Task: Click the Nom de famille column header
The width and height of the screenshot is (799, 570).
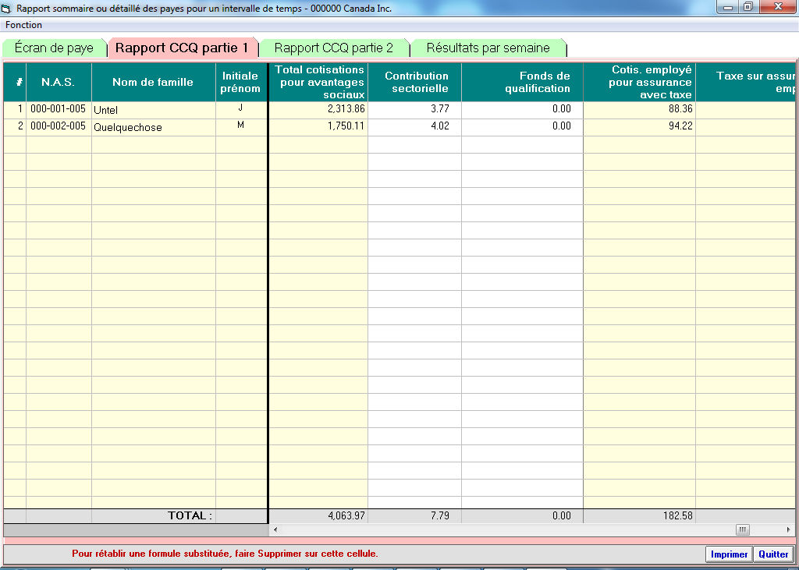Action: (x=153, y=82)
